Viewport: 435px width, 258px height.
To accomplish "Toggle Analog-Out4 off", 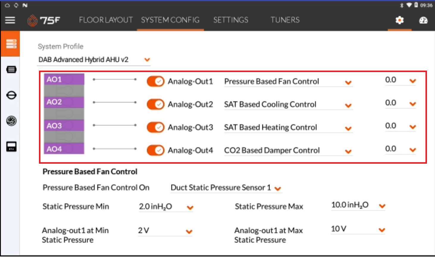I will pyautogui.click(x=155, y=150).
